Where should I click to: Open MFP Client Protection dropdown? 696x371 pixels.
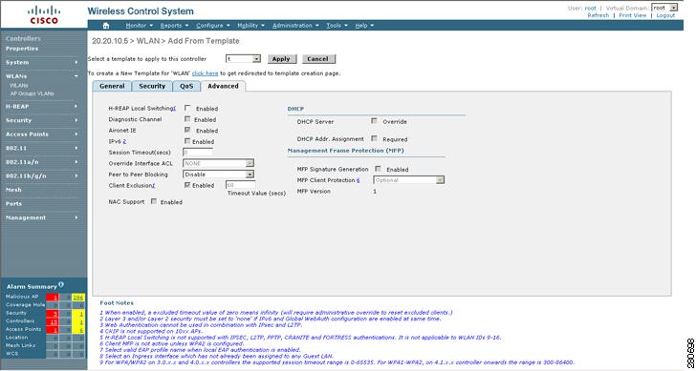(x=409, y=180)
